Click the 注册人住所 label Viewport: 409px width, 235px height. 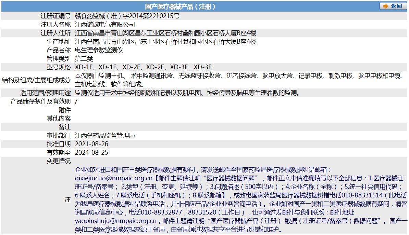[x=55, y=33]
